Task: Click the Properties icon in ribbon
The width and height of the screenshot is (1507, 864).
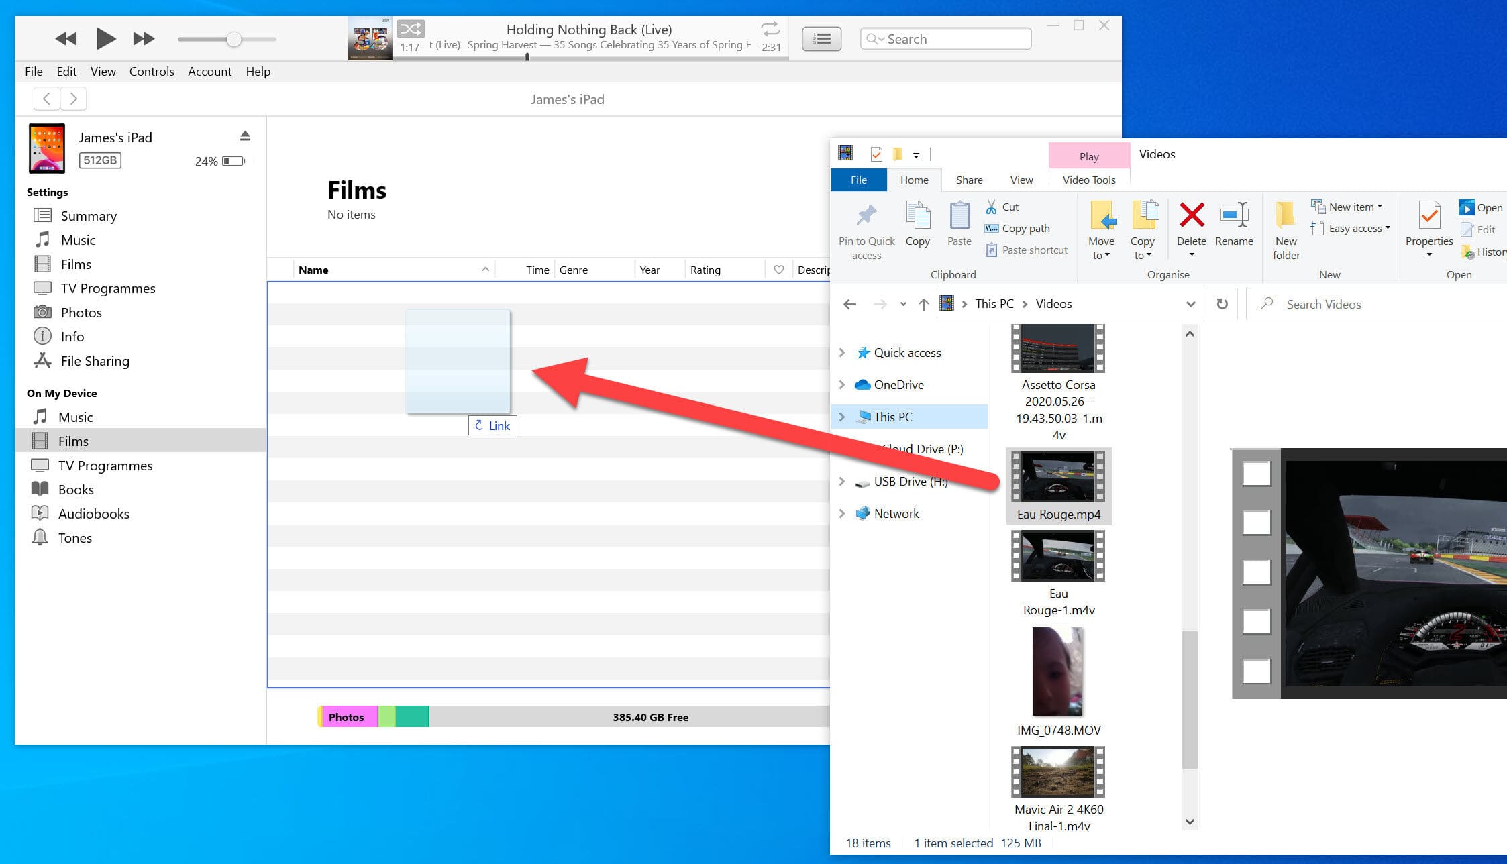Action: [x=1429, y=215]
